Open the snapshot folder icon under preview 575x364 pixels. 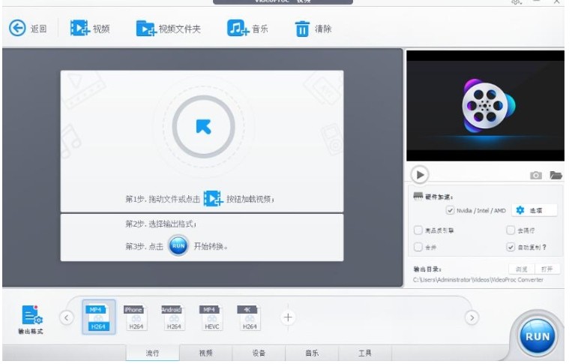click(556, 175)
